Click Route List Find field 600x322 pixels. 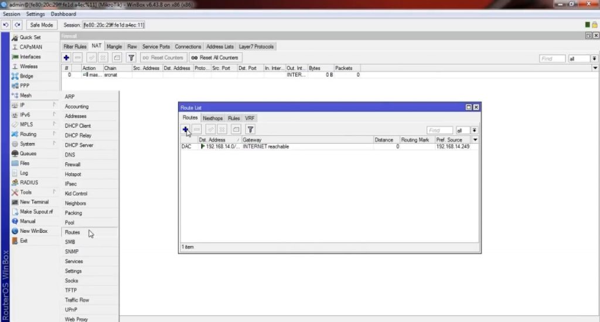click(x=439, y=131)
